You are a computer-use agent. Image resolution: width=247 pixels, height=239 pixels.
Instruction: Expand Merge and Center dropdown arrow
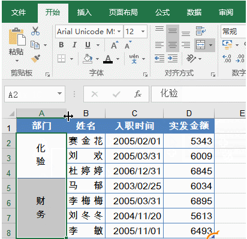(x=210, y=45)
